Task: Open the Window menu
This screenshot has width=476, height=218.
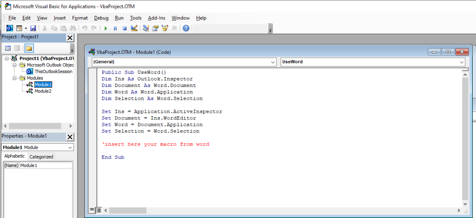Action: click(x=181, y=18)
